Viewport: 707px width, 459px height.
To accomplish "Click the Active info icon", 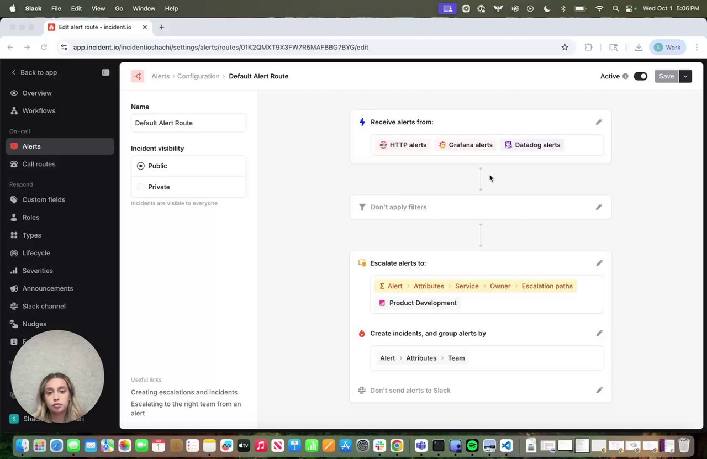I will pos(625,76).
